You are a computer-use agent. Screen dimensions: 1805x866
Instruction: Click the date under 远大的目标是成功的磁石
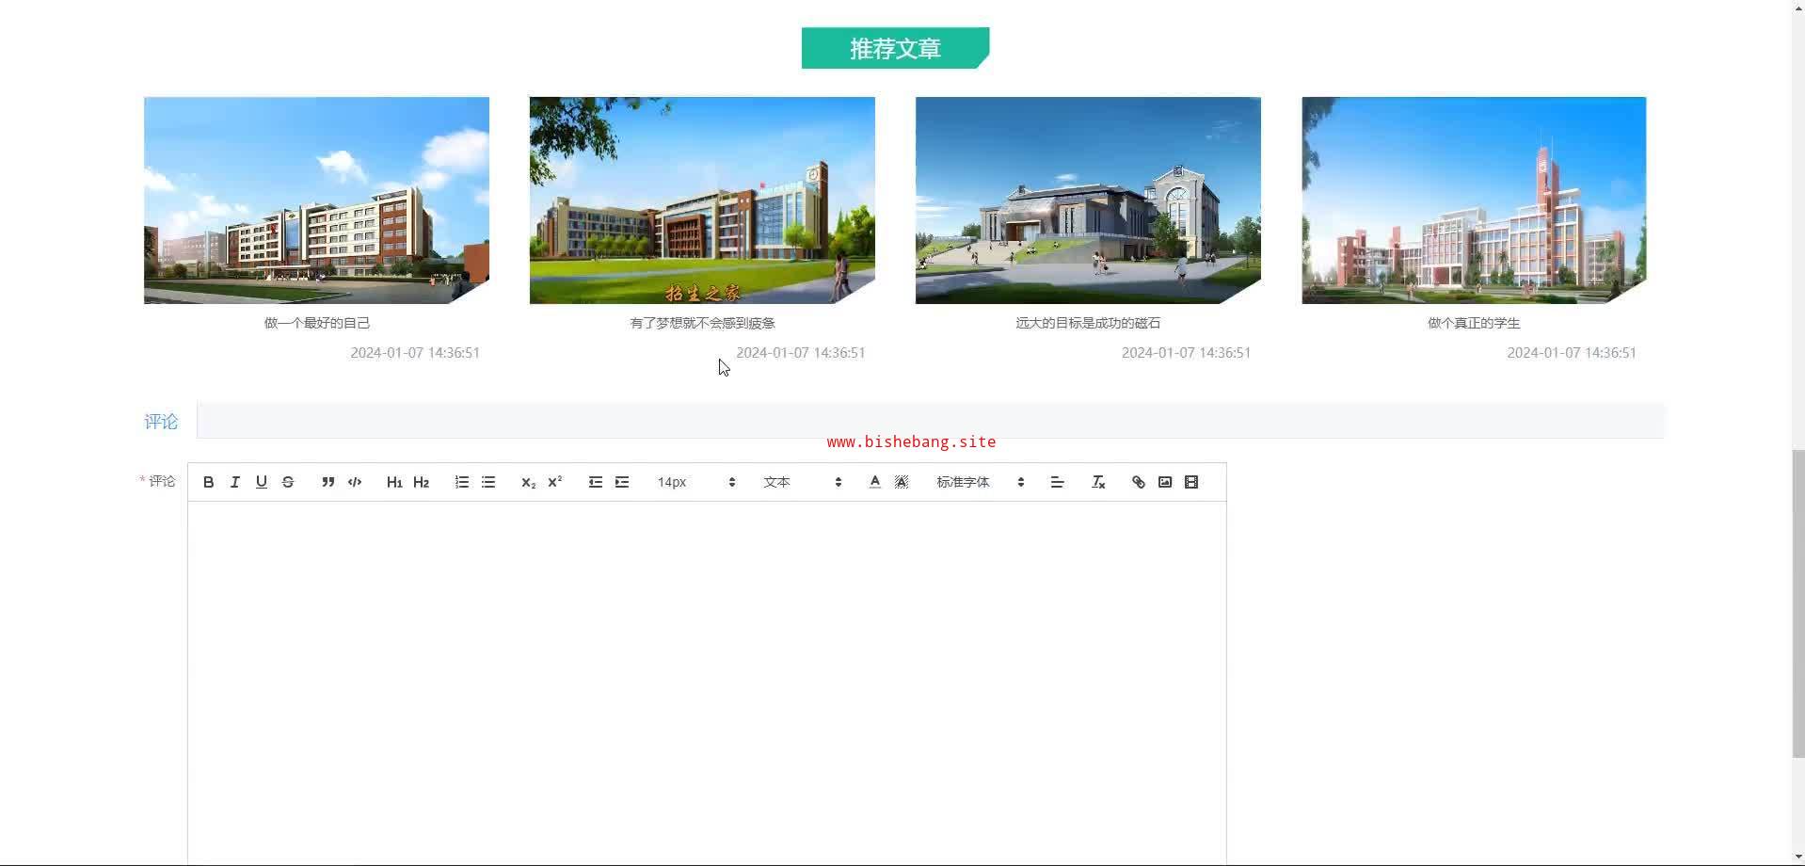[x=1186, y=353]
